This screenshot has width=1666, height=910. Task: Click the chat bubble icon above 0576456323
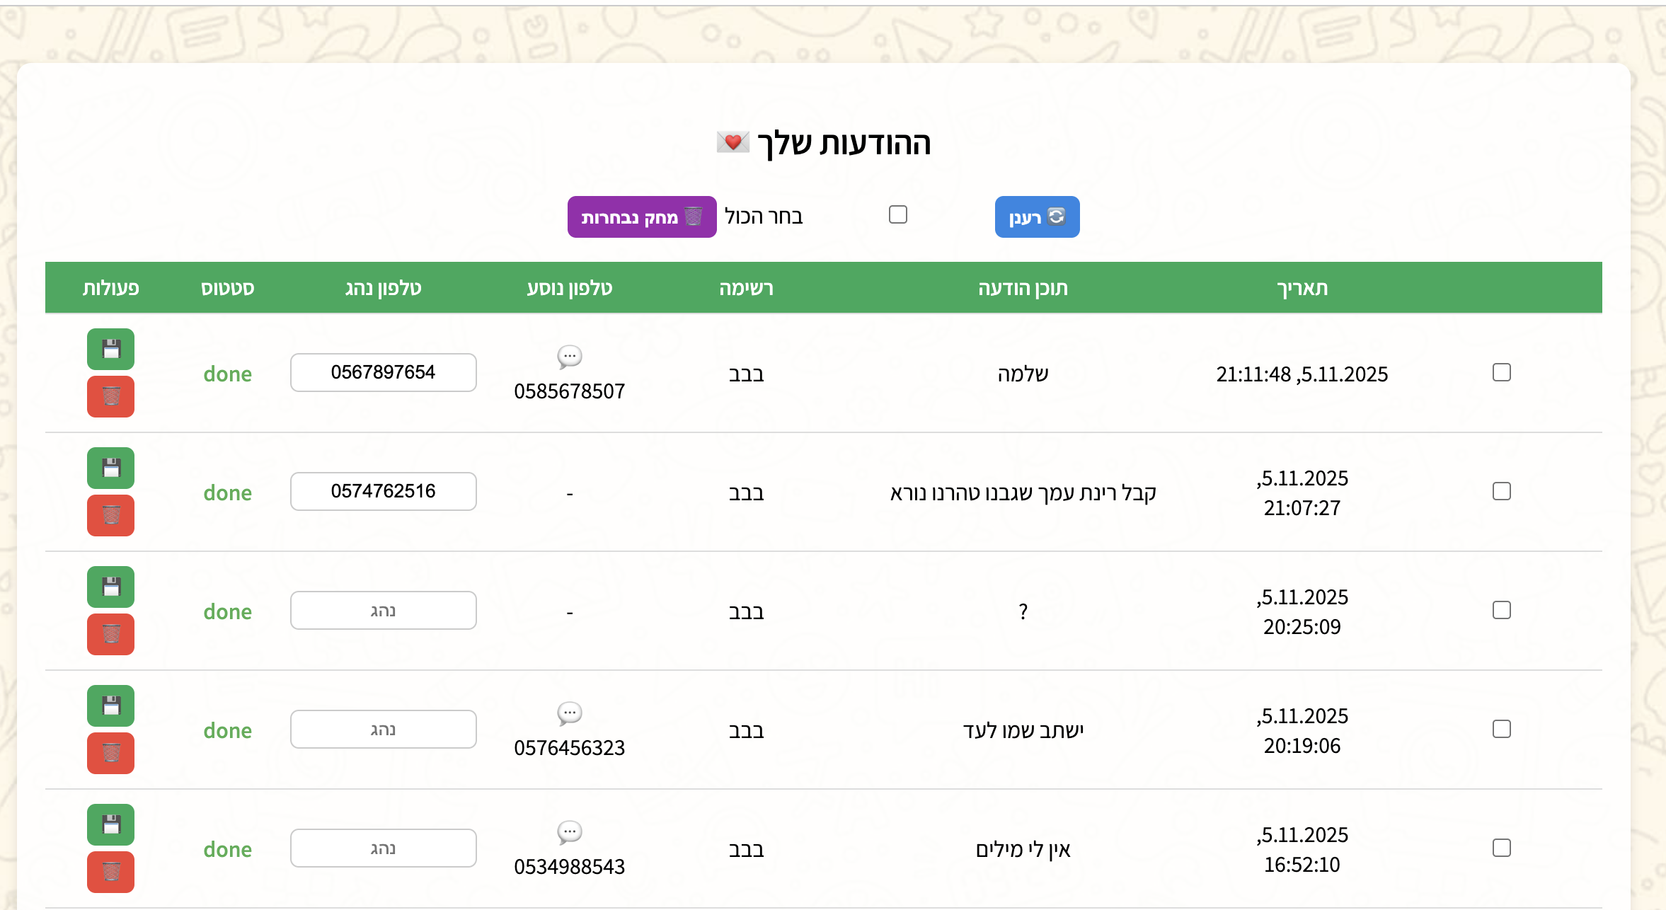point(569,714)
